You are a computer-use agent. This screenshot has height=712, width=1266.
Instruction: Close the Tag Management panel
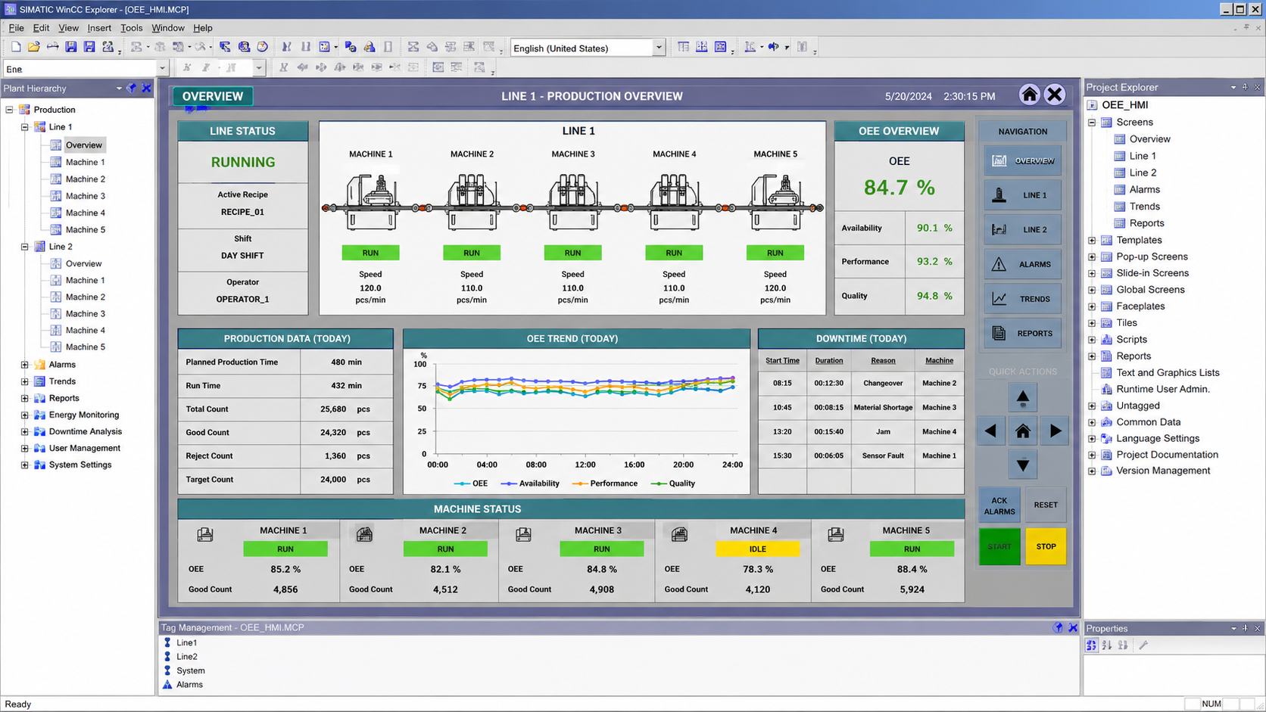pyautogui.click(x=1073, y=627)
